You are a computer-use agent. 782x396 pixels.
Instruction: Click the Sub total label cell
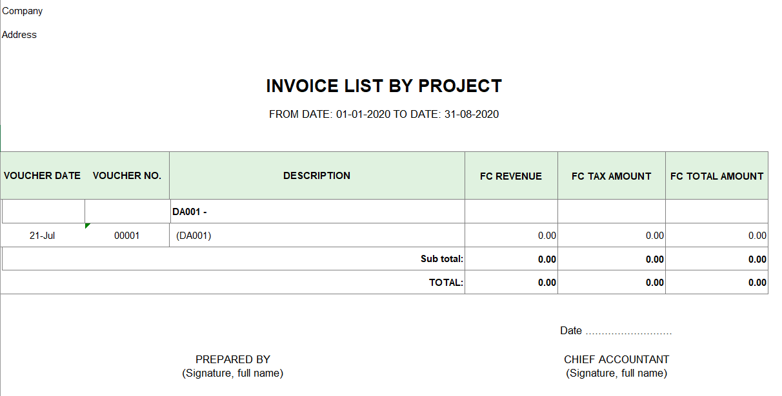pyautogui.click(x=442, y=259)
